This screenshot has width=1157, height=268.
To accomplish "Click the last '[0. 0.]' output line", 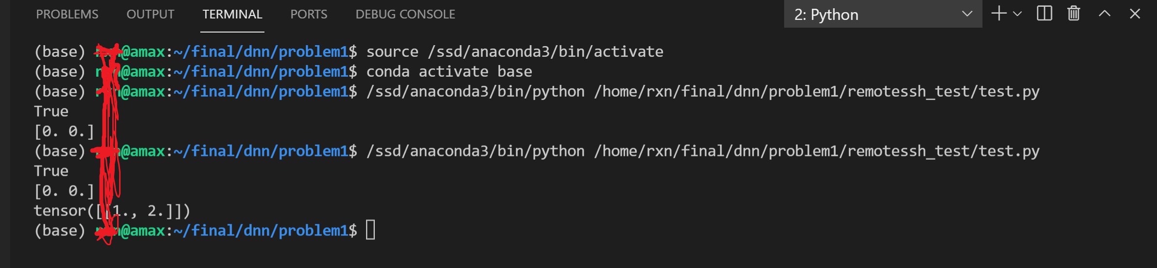I will point(64,191).
